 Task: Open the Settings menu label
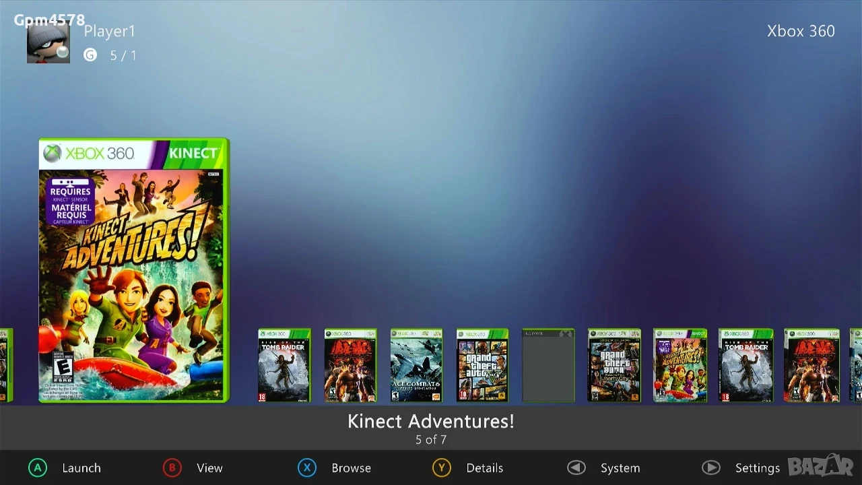pos(758,468)
